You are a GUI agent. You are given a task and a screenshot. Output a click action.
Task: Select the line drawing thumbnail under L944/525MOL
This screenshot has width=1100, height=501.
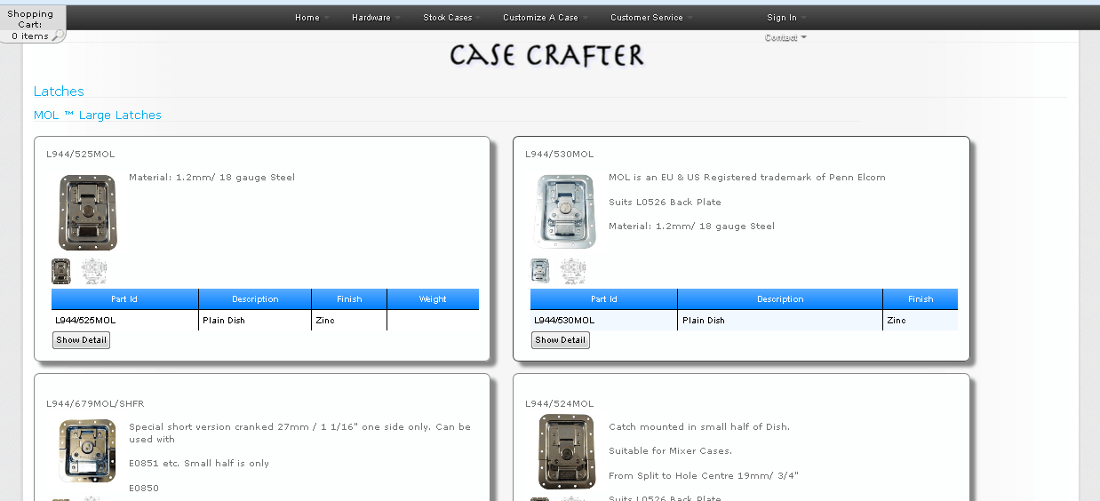coord(94,271)
